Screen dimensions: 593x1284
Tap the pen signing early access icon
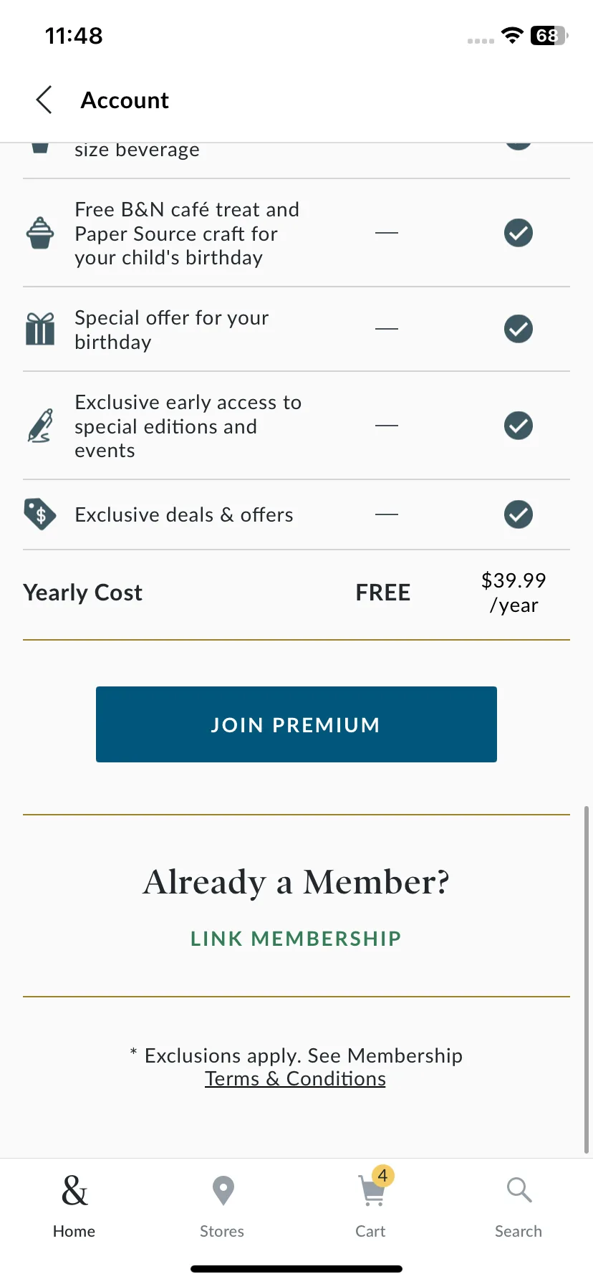(40, 426)
